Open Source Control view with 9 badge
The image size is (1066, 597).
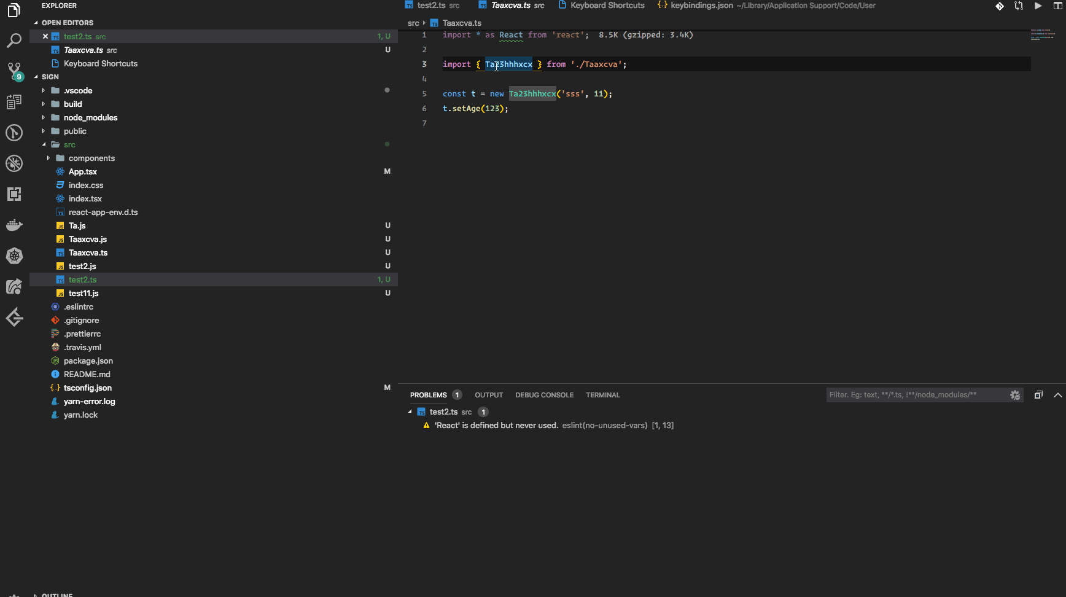pos(14,71)
